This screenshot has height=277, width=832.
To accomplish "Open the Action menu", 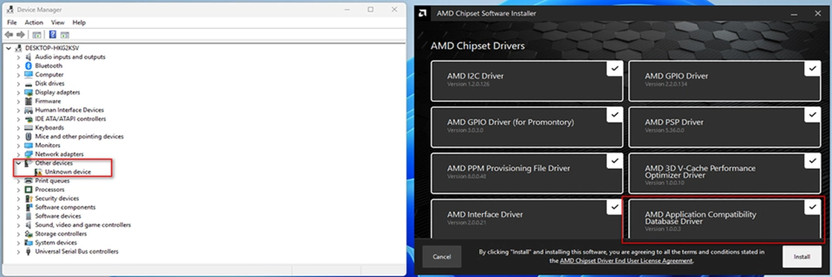I will 34,22.
